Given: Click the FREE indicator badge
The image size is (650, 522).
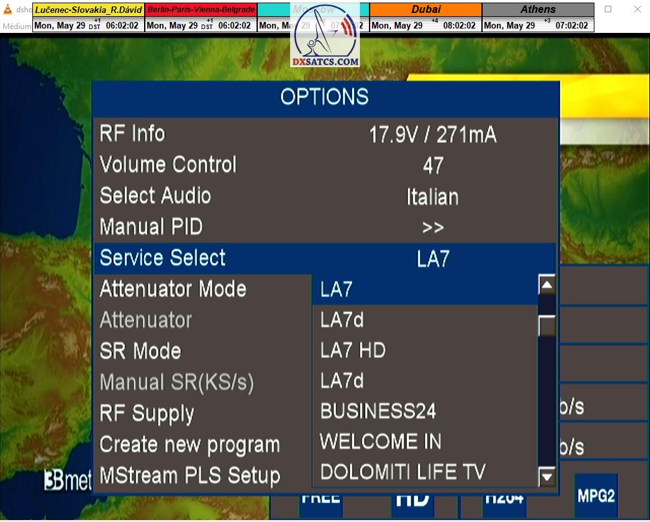Looking at the screenshot, I should tap(320, 498).
